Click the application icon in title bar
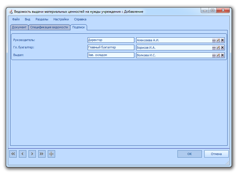Viewport: 238px width, 174px height. click(x=10, y=12)
